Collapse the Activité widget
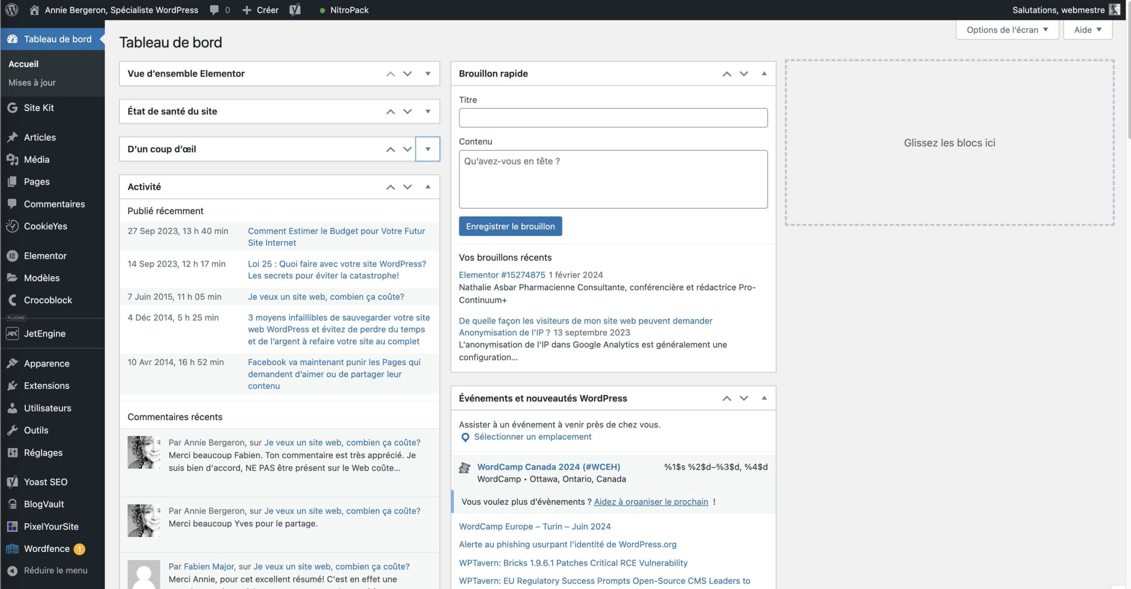This screenshot has height=589, width=1131. click(427, 186)
